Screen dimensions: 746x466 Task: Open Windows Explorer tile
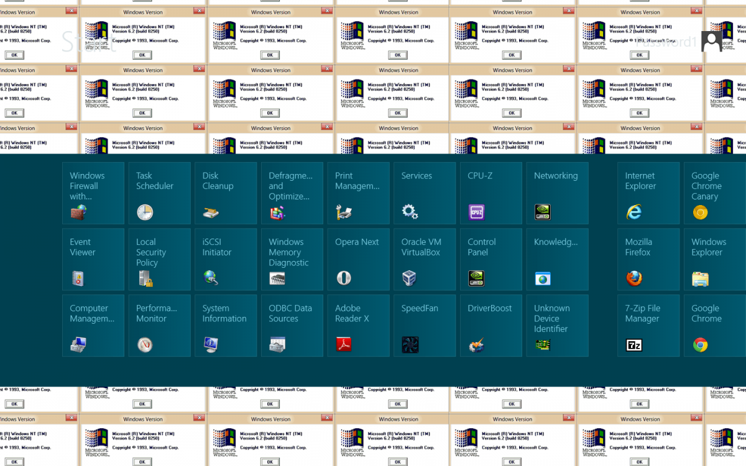point(715,260)
